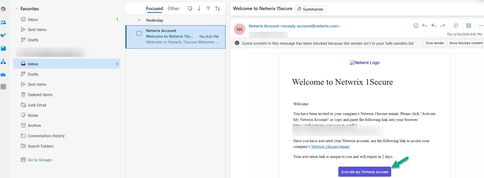
Task: Open Search Folders
Action: pyautogui.click(x=67, y=146)
